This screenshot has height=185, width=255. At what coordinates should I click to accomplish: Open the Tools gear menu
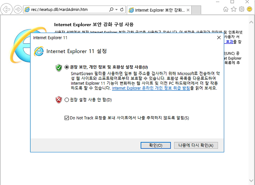point(242,9)
